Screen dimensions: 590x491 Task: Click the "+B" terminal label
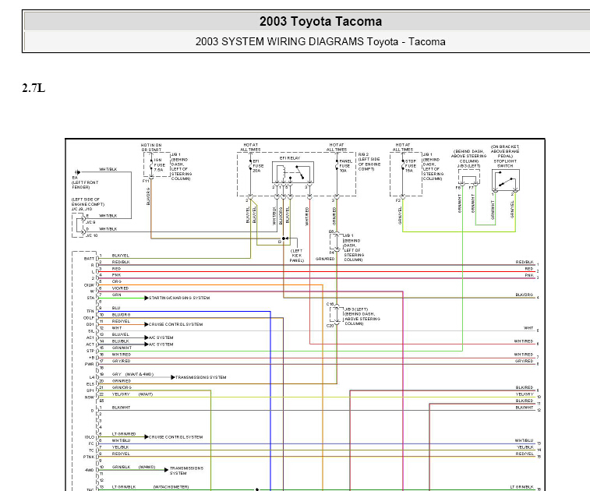[91, 358]
